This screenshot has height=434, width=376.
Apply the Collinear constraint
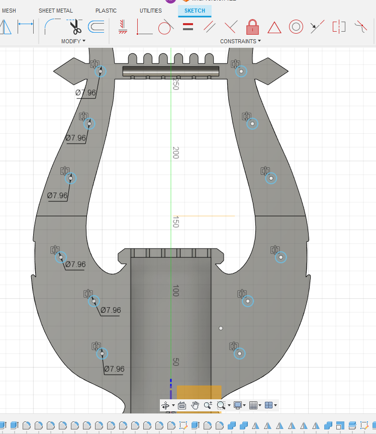pos(317,27)
